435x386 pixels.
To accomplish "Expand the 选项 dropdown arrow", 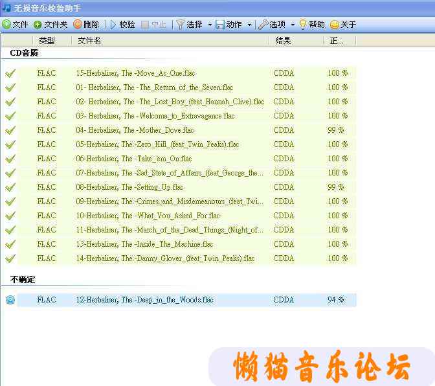I will coord(293,25).
